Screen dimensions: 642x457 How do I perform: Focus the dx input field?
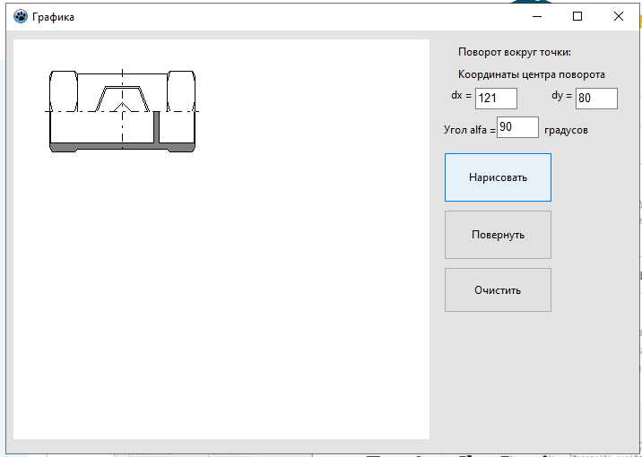496,99
